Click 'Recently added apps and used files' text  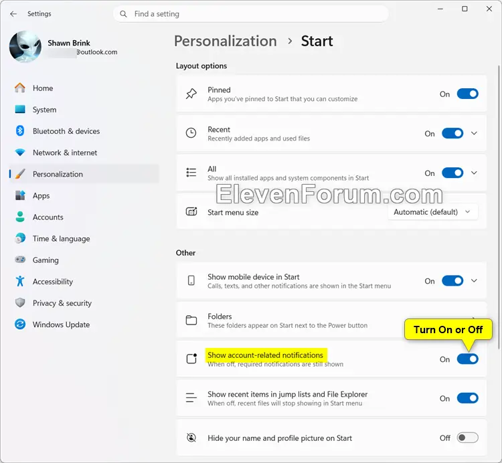[x=258, y=138]
